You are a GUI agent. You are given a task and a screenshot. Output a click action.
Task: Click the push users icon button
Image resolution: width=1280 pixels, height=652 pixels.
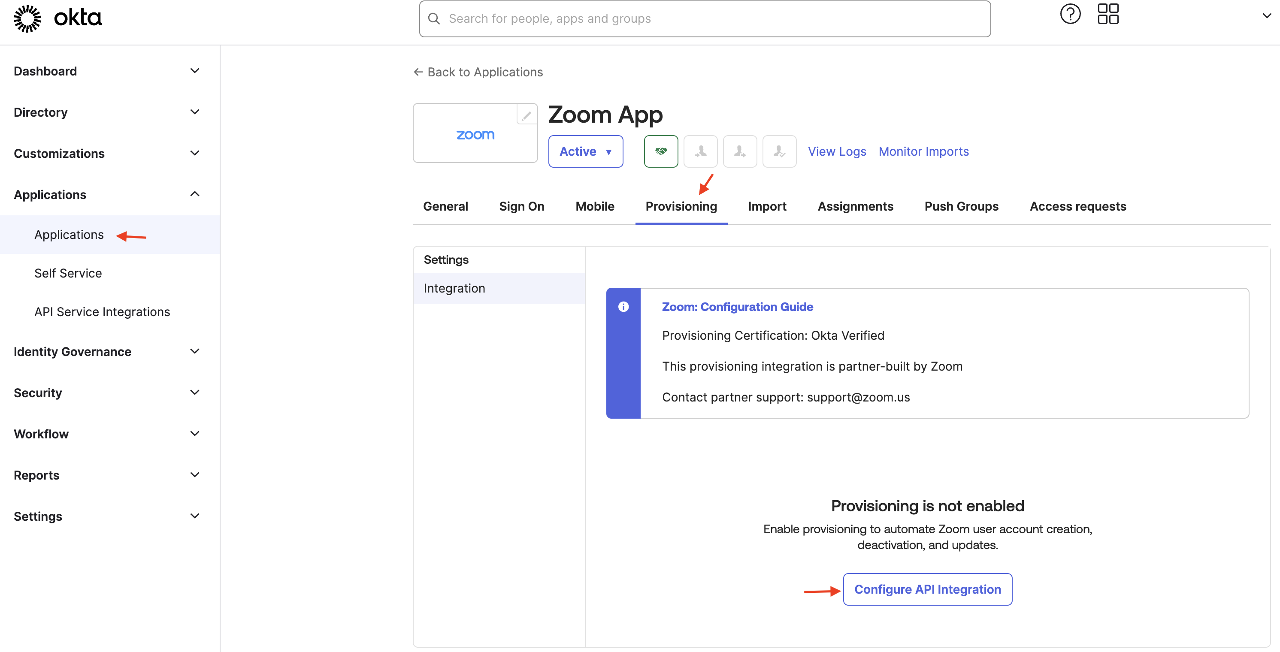click(x=739, y=151)
